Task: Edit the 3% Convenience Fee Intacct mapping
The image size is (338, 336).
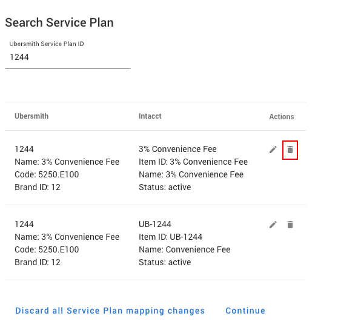Action: click(273, 150)
